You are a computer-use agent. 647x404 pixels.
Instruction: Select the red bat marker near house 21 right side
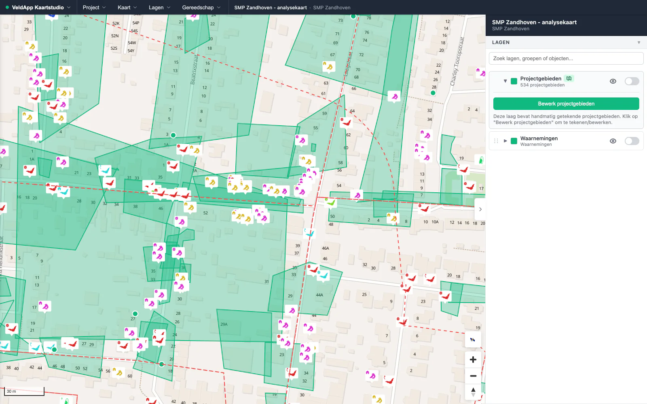pyautogui.click(x=446, y=296)
